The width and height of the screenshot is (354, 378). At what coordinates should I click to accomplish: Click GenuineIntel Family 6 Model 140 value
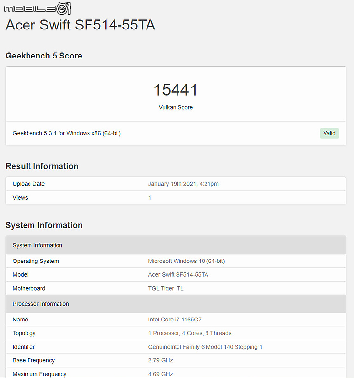205,347
